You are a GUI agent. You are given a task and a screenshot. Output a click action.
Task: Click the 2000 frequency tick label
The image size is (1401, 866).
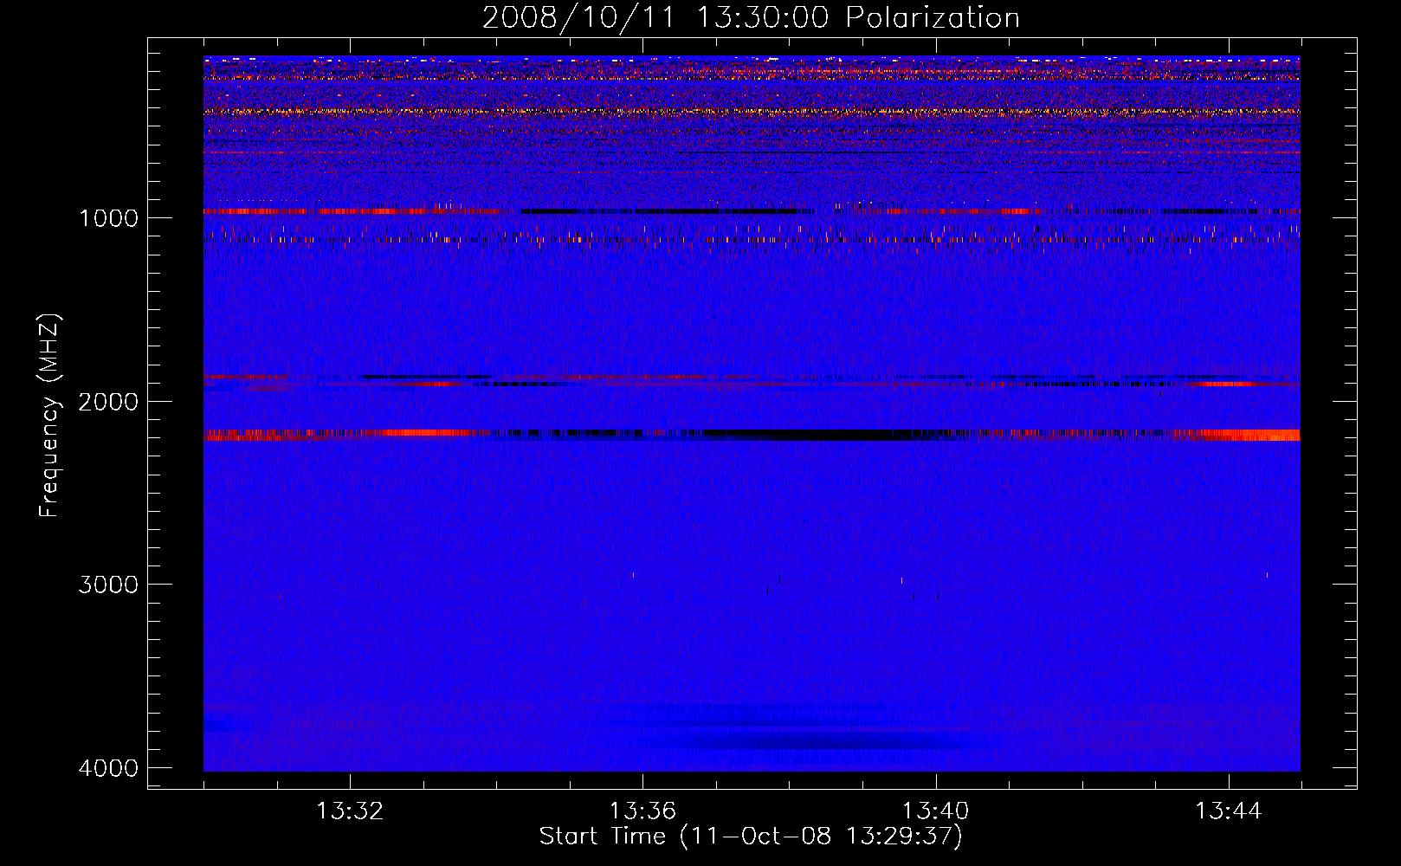click(x=108, y=401)
